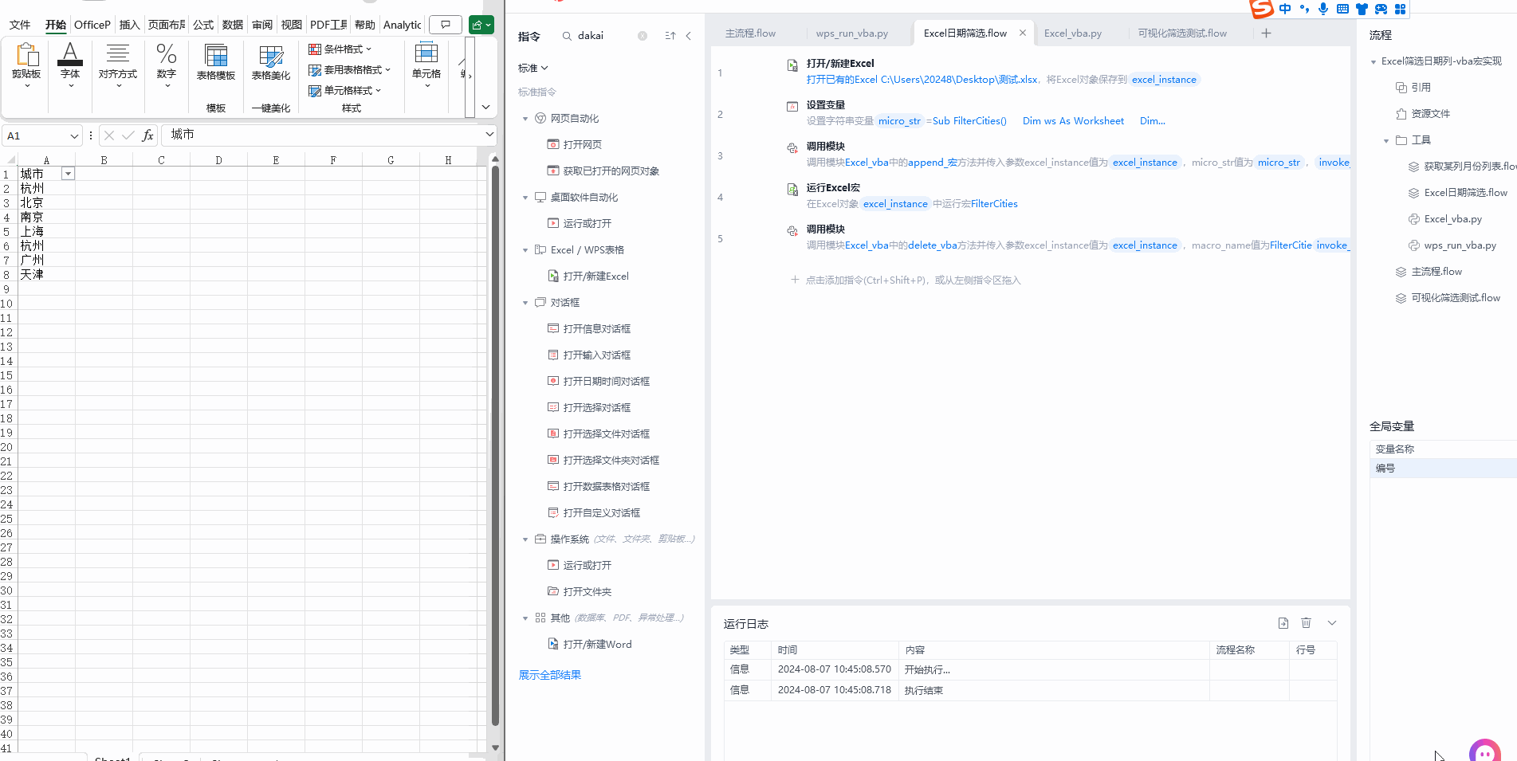Switch to the 可视化筛选测试.flow tab

(1182, 33)
